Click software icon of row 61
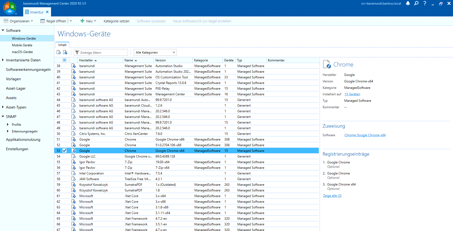The width and height of the screenshot is (453, 231). 73,196
